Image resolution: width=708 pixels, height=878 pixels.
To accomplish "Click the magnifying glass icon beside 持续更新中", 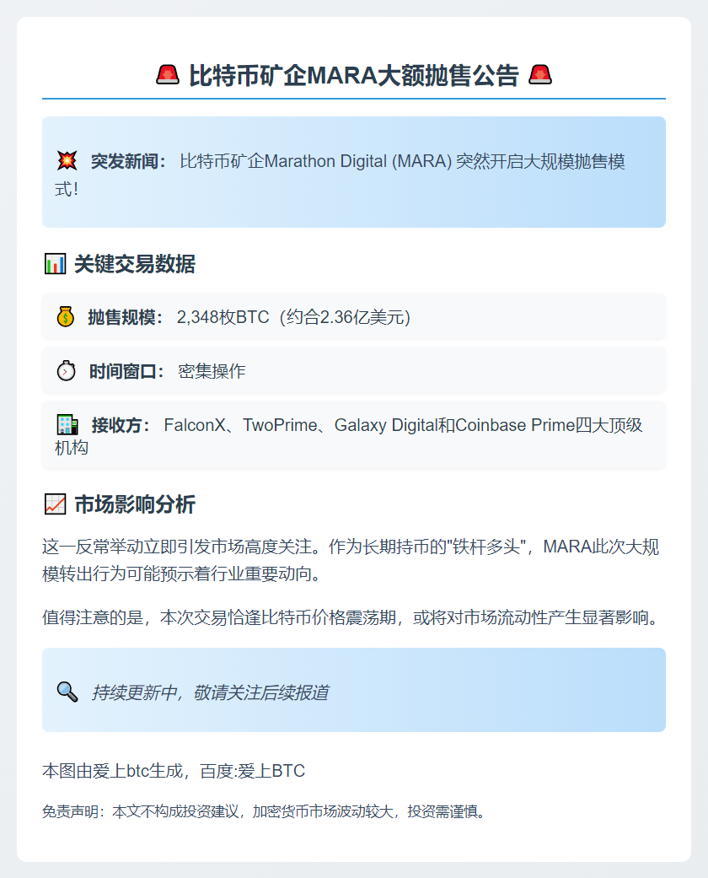I will (x=67, y=692).
